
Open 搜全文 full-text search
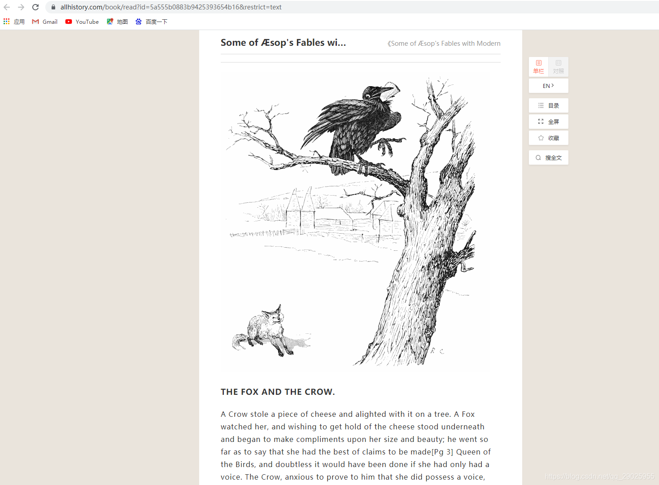point(549,157)
